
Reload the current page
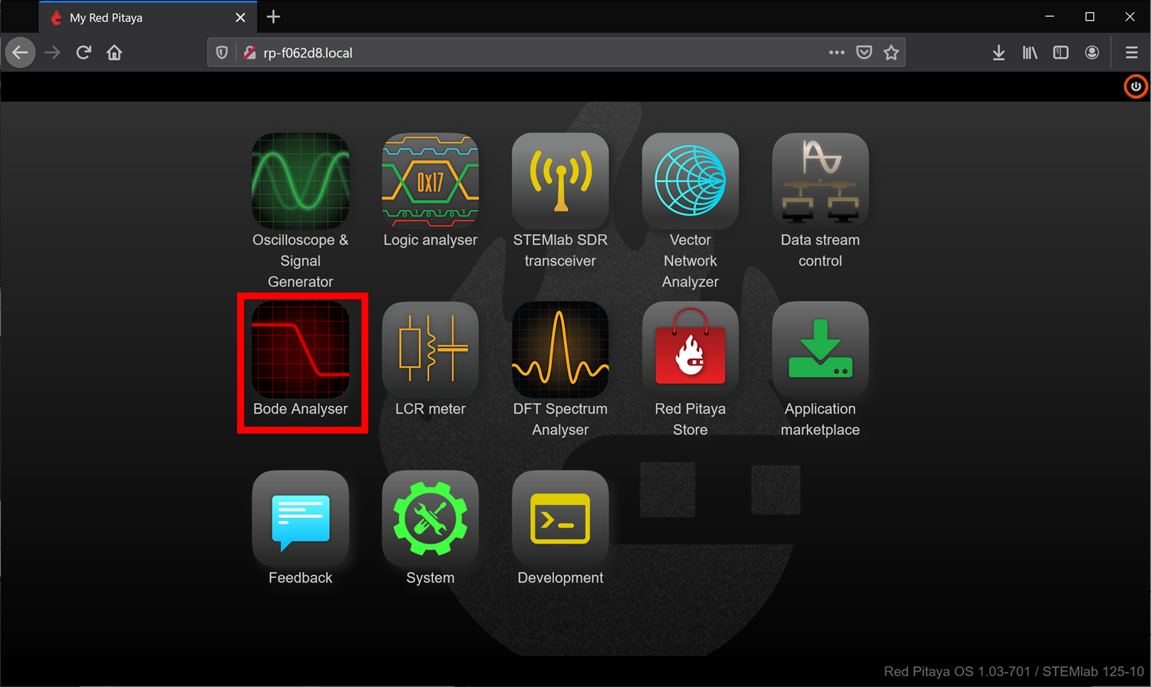tap(84, 53)
